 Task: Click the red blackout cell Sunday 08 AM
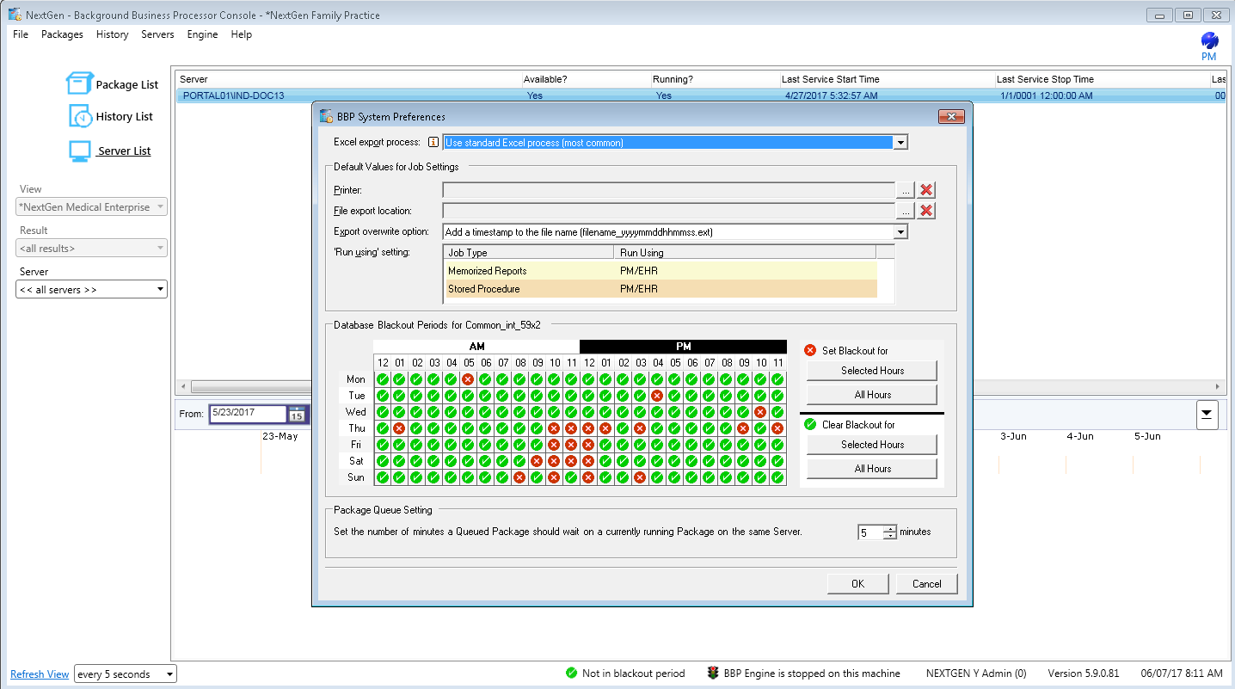point(519,477)
